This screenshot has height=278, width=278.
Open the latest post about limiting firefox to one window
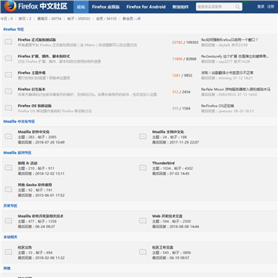pos(229,39)
